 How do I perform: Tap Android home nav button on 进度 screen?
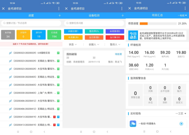[x=31, y=132]
